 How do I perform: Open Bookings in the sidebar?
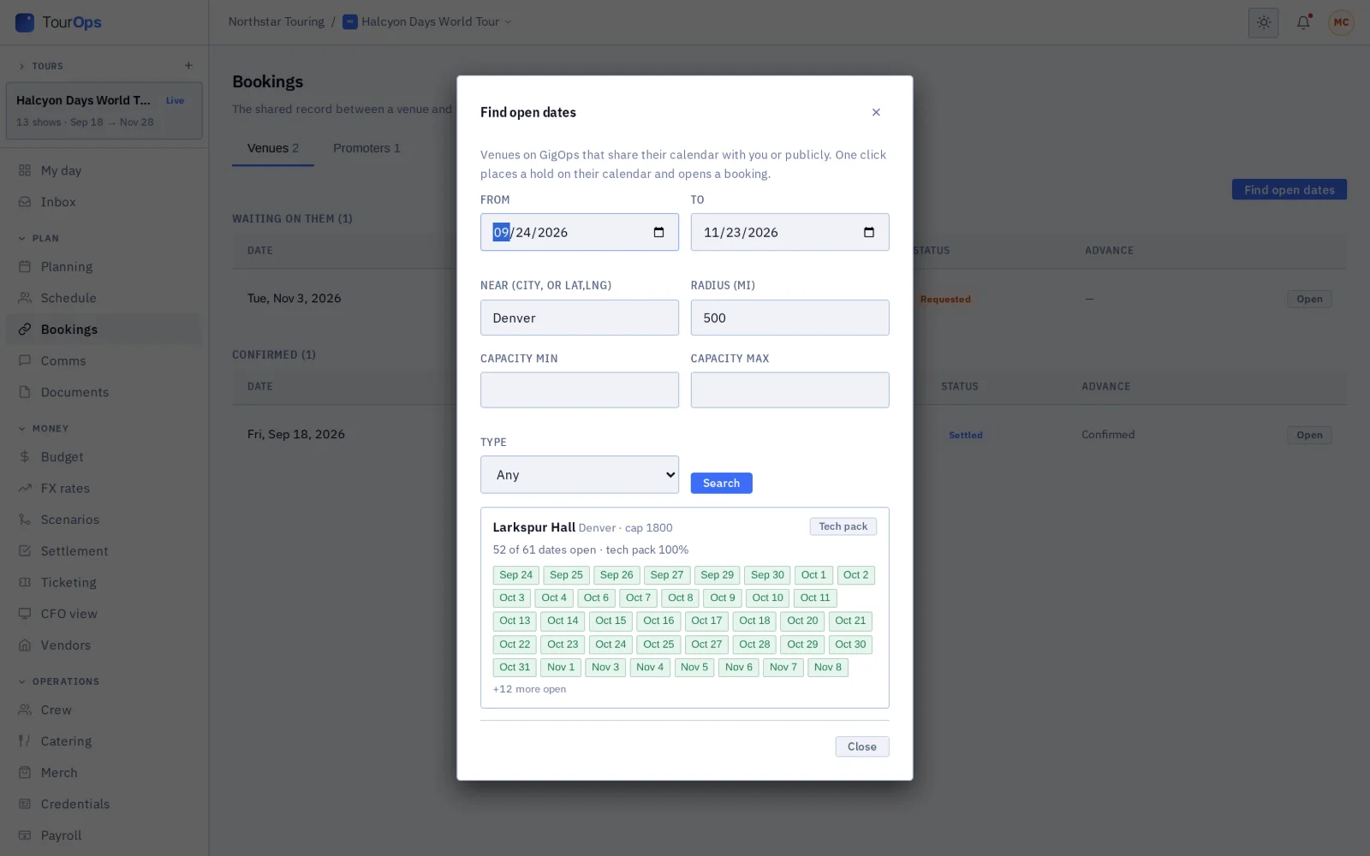[x=104, y=330]
